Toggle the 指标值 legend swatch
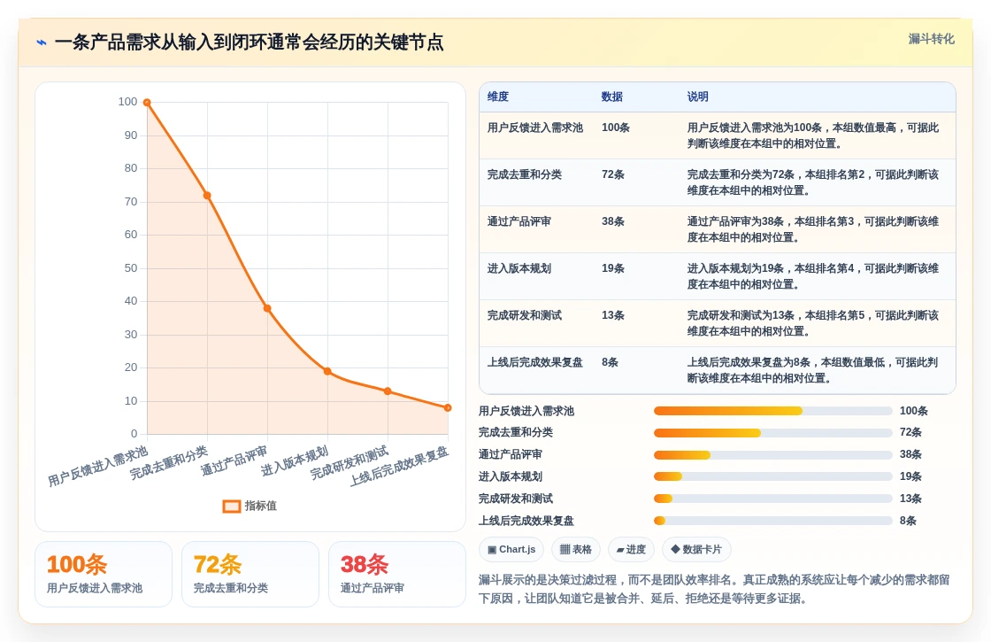 click(x=232, y=506)
